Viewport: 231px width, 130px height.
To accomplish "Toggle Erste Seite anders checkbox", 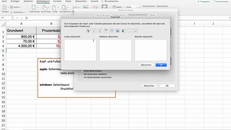I will click(x=82, y=71).
